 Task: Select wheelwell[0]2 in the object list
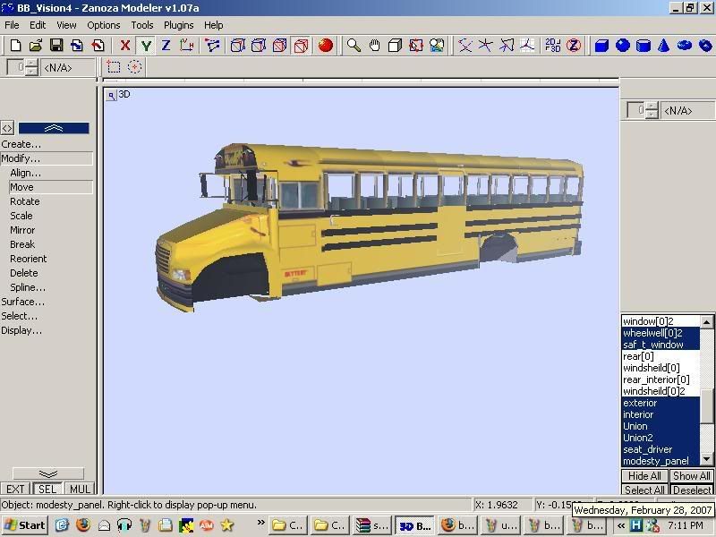(x=653, y=333)
